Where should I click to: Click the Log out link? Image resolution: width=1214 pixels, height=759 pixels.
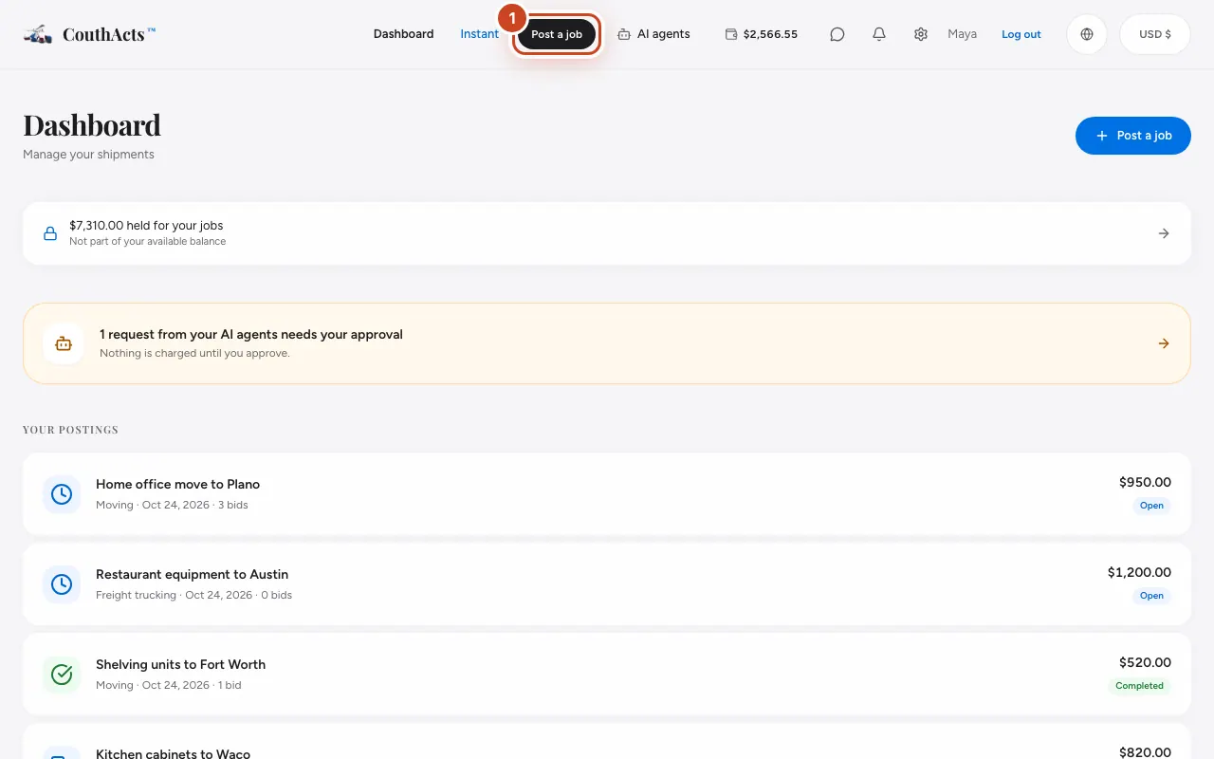click(x=1021, y=34)
